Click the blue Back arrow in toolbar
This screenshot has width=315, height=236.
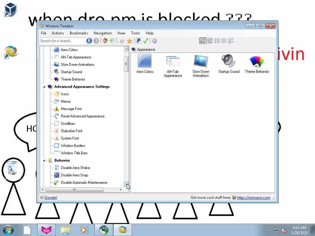click(x=89, y=41)
